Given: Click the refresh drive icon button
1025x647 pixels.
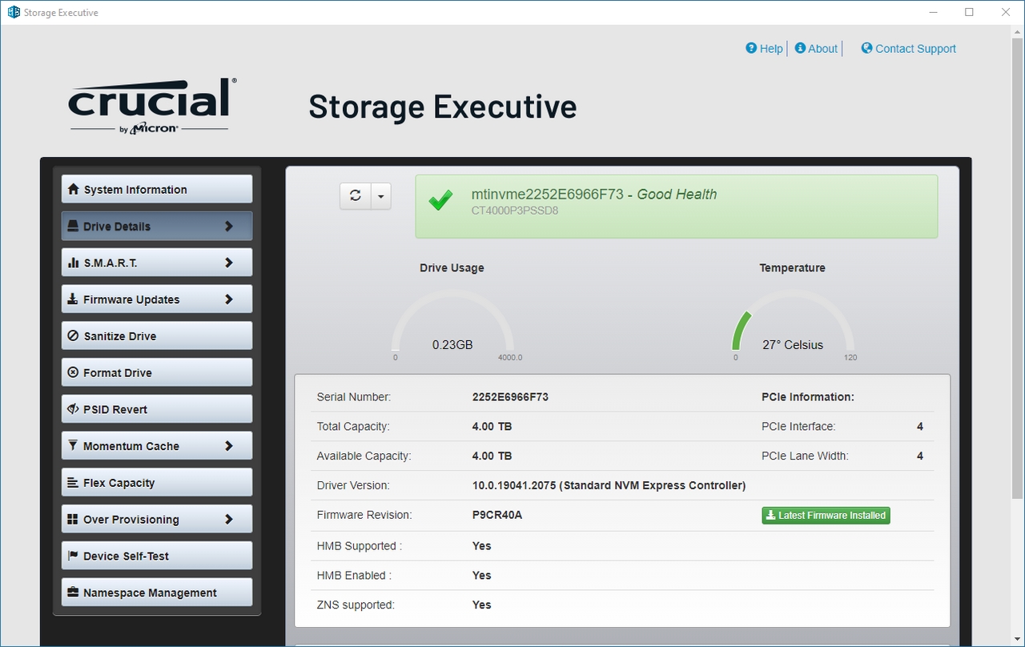Looking at the screenshot, I should [x=356, y=195].
